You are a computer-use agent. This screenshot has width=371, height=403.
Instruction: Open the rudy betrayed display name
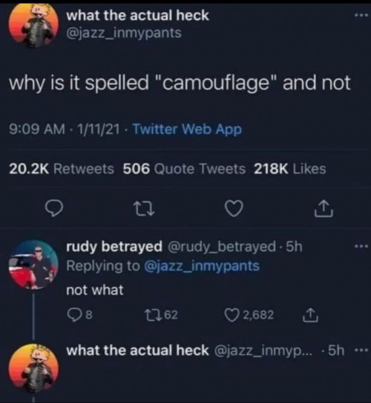[114, 247]
